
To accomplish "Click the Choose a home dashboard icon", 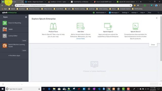I will click(94, 64).
